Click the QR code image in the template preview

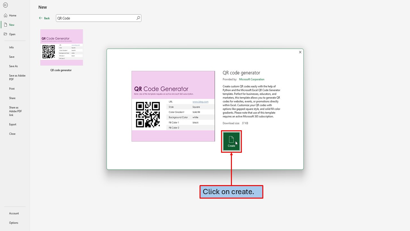(148, 115)
